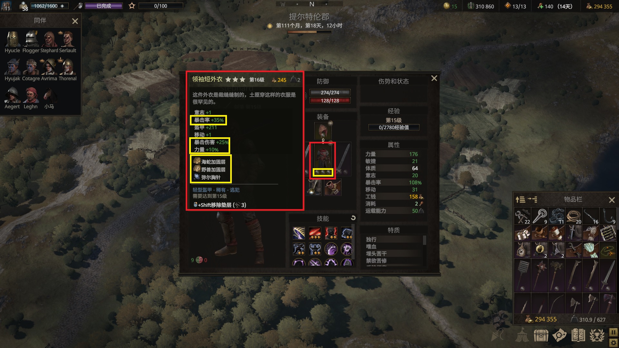
Task: Click the equipped hood helmet slot
Action: (323, 130)
